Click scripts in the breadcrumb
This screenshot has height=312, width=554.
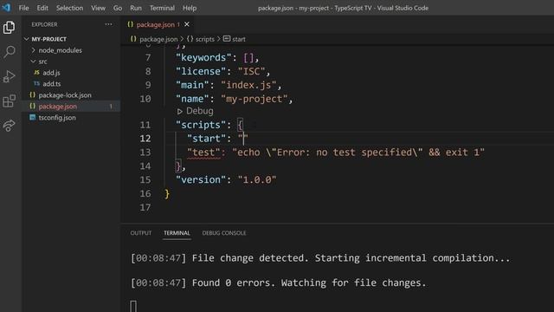tap(205, 39)
